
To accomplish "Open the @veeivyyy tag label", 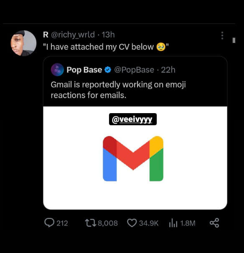I will point(133,119).
